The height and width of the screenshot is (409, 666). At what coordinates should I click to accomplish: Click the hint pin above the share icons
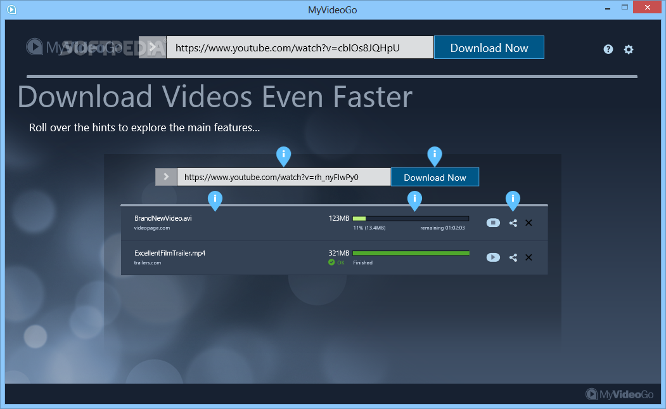513,200
